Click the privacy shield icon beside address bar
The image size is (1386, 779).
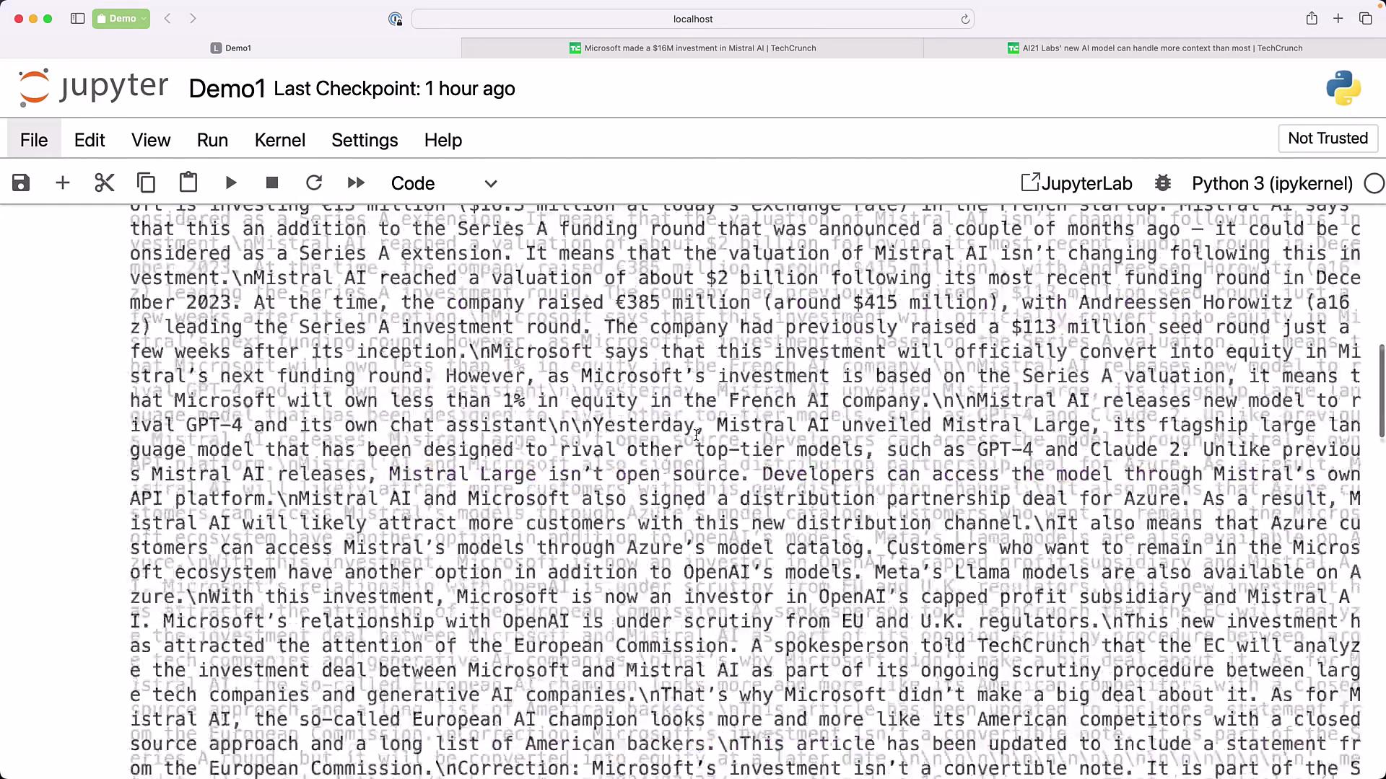pos(395,19)
